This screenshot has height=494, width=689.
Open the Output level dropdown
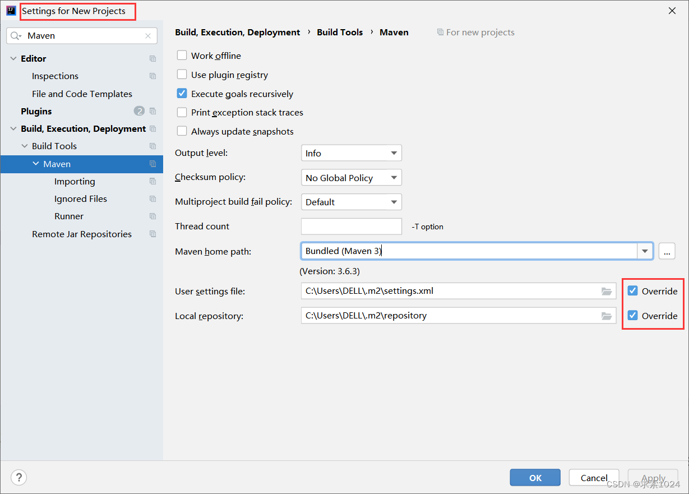[352, 153]
